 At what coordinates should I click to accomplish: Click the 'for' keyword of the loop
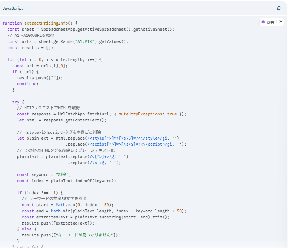(x=11, y=60)
